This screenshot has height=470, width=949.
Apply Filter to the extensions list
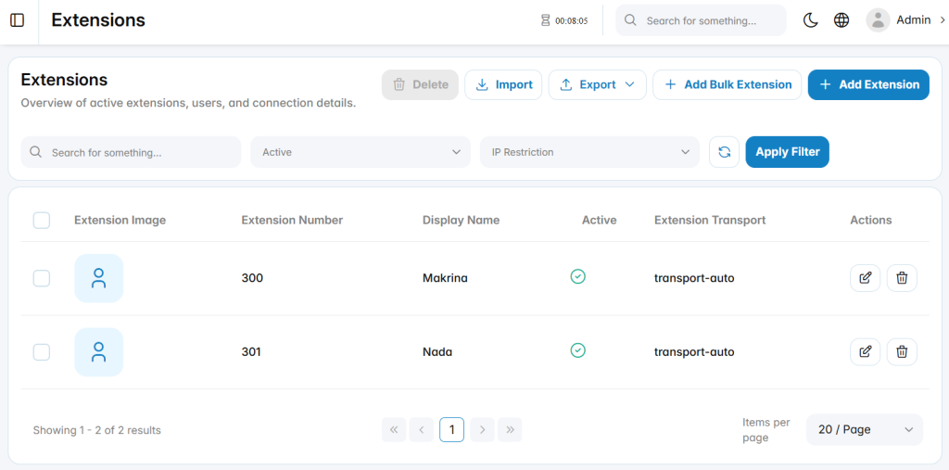pos(788,152)
